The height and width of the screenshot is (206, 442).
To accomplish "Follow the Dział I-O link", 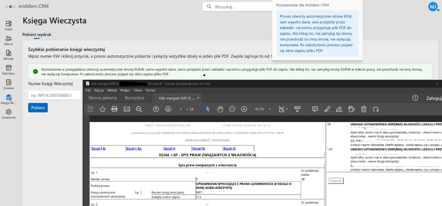I will point(98,149).
